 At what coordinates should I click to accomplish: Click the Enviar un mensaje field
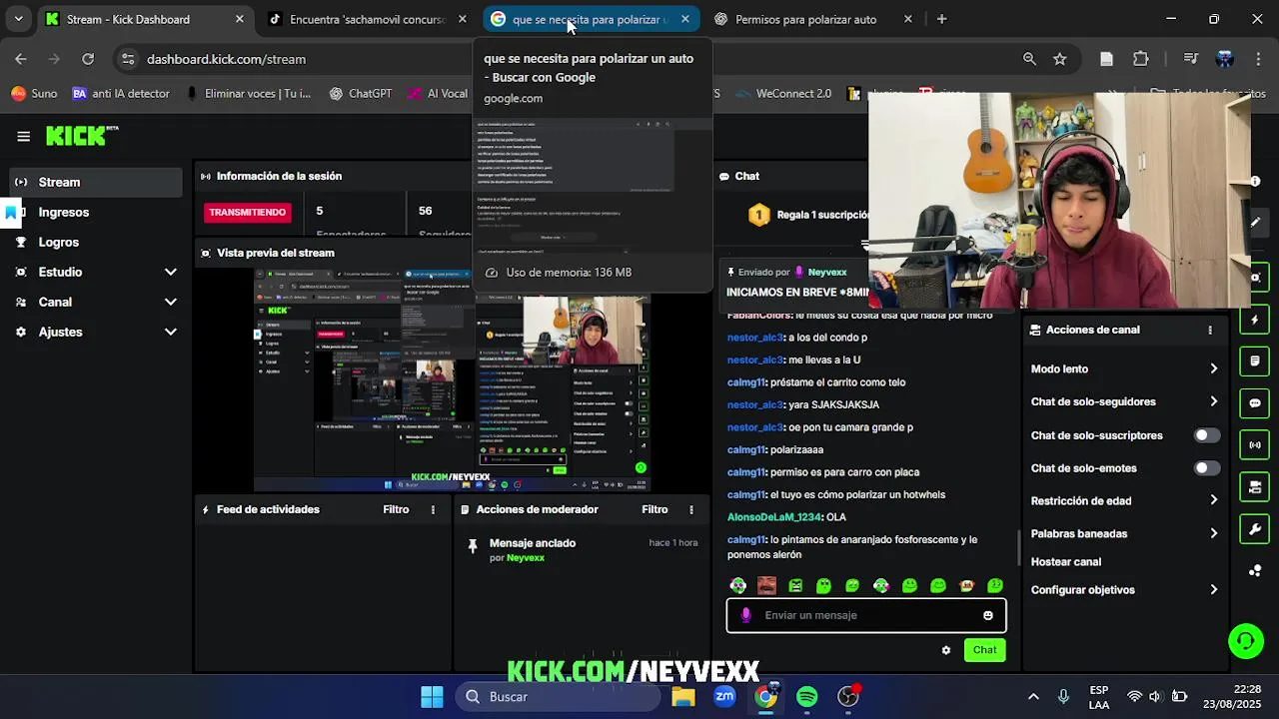(x=865, y=615)
